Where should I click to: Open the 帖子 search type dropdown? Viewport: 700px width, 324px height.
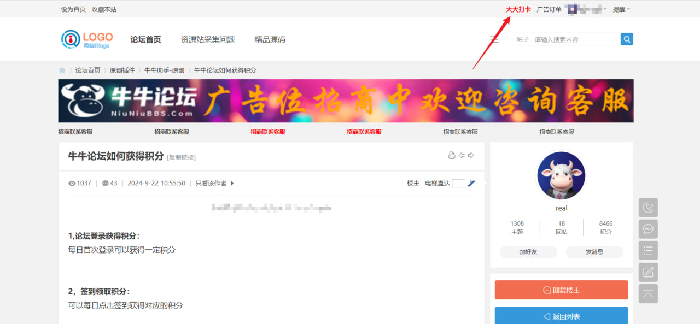click(x=522, y=39)
